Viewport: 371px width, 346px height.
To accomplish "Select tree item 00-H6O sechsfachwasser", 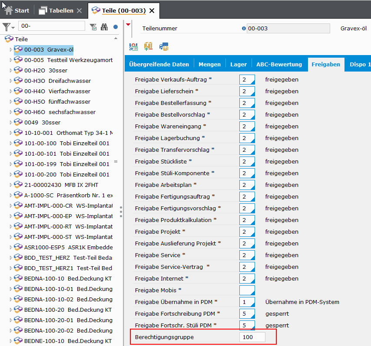I will click(x=60, y=112).
